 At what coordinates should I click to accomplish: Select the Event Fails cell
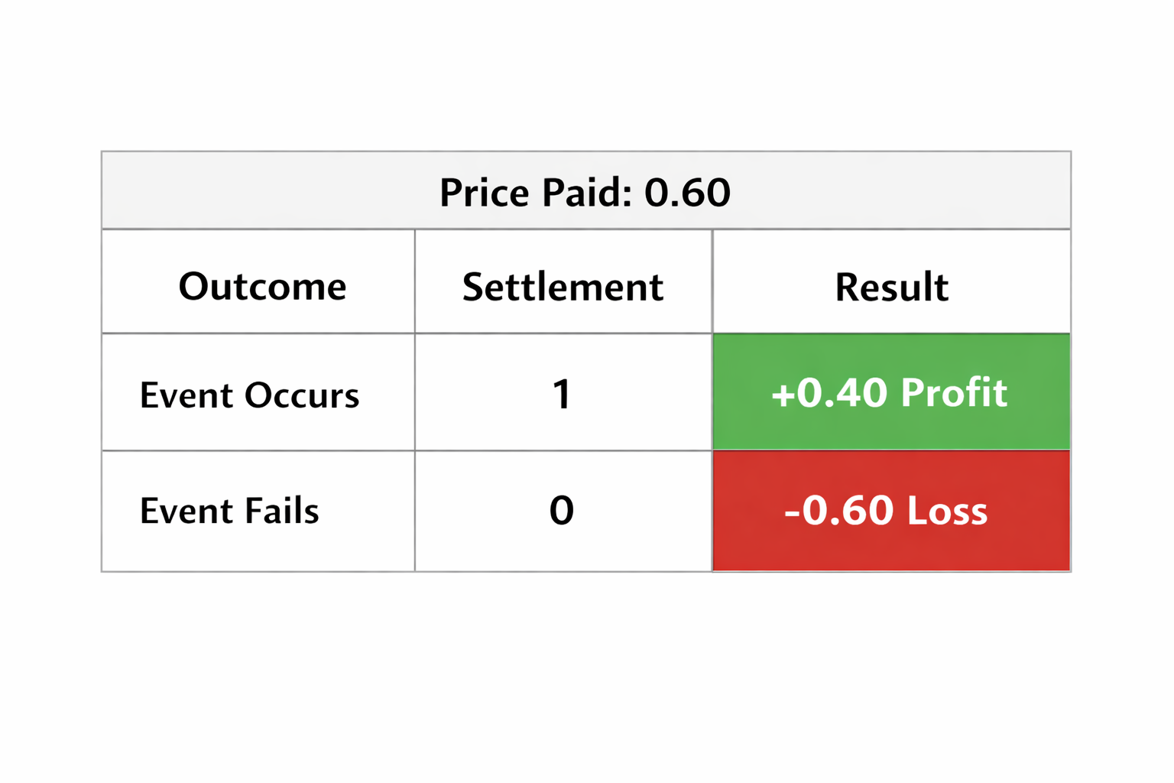[x=229, y=511]
